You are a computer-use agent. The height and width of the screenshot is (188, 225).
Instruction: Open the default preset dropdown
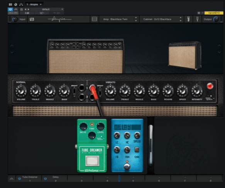point(47,10)
